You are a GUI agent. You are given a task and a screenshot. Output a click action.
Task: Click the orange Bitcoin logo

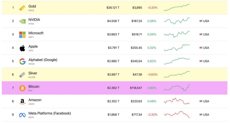point(22,88)
